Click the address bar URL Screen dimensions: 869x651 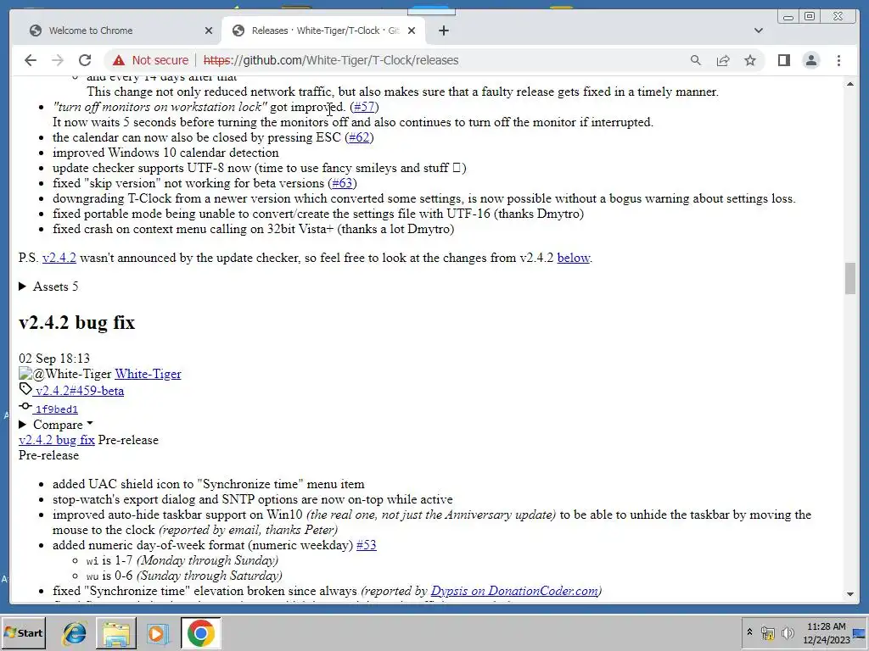tap(331, 60)
